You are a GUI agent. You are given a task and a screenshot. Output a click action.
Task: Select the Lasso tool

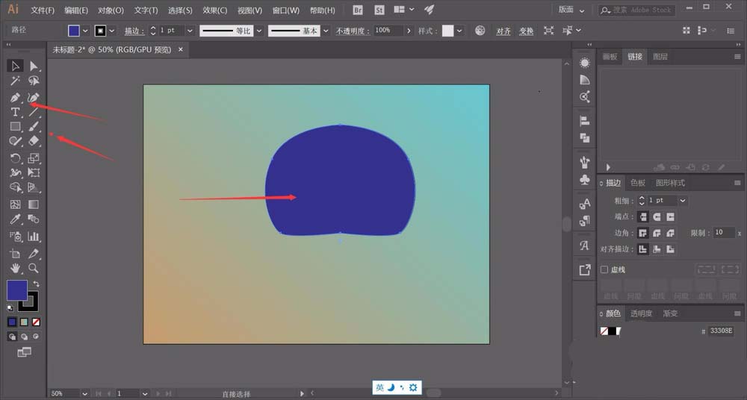coord(34,81)
